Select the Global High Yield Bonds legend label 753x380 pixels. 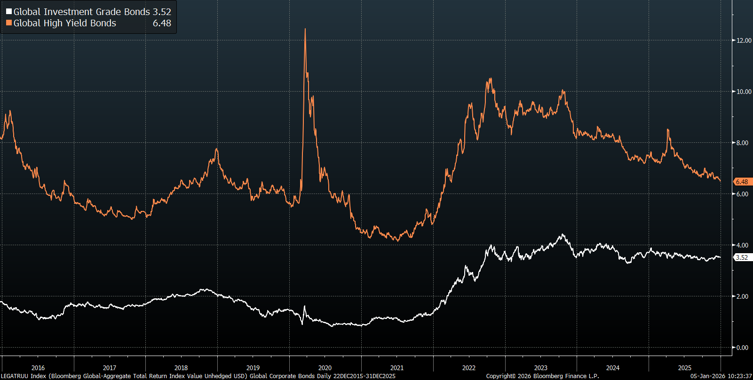click(x=64, y=23)
